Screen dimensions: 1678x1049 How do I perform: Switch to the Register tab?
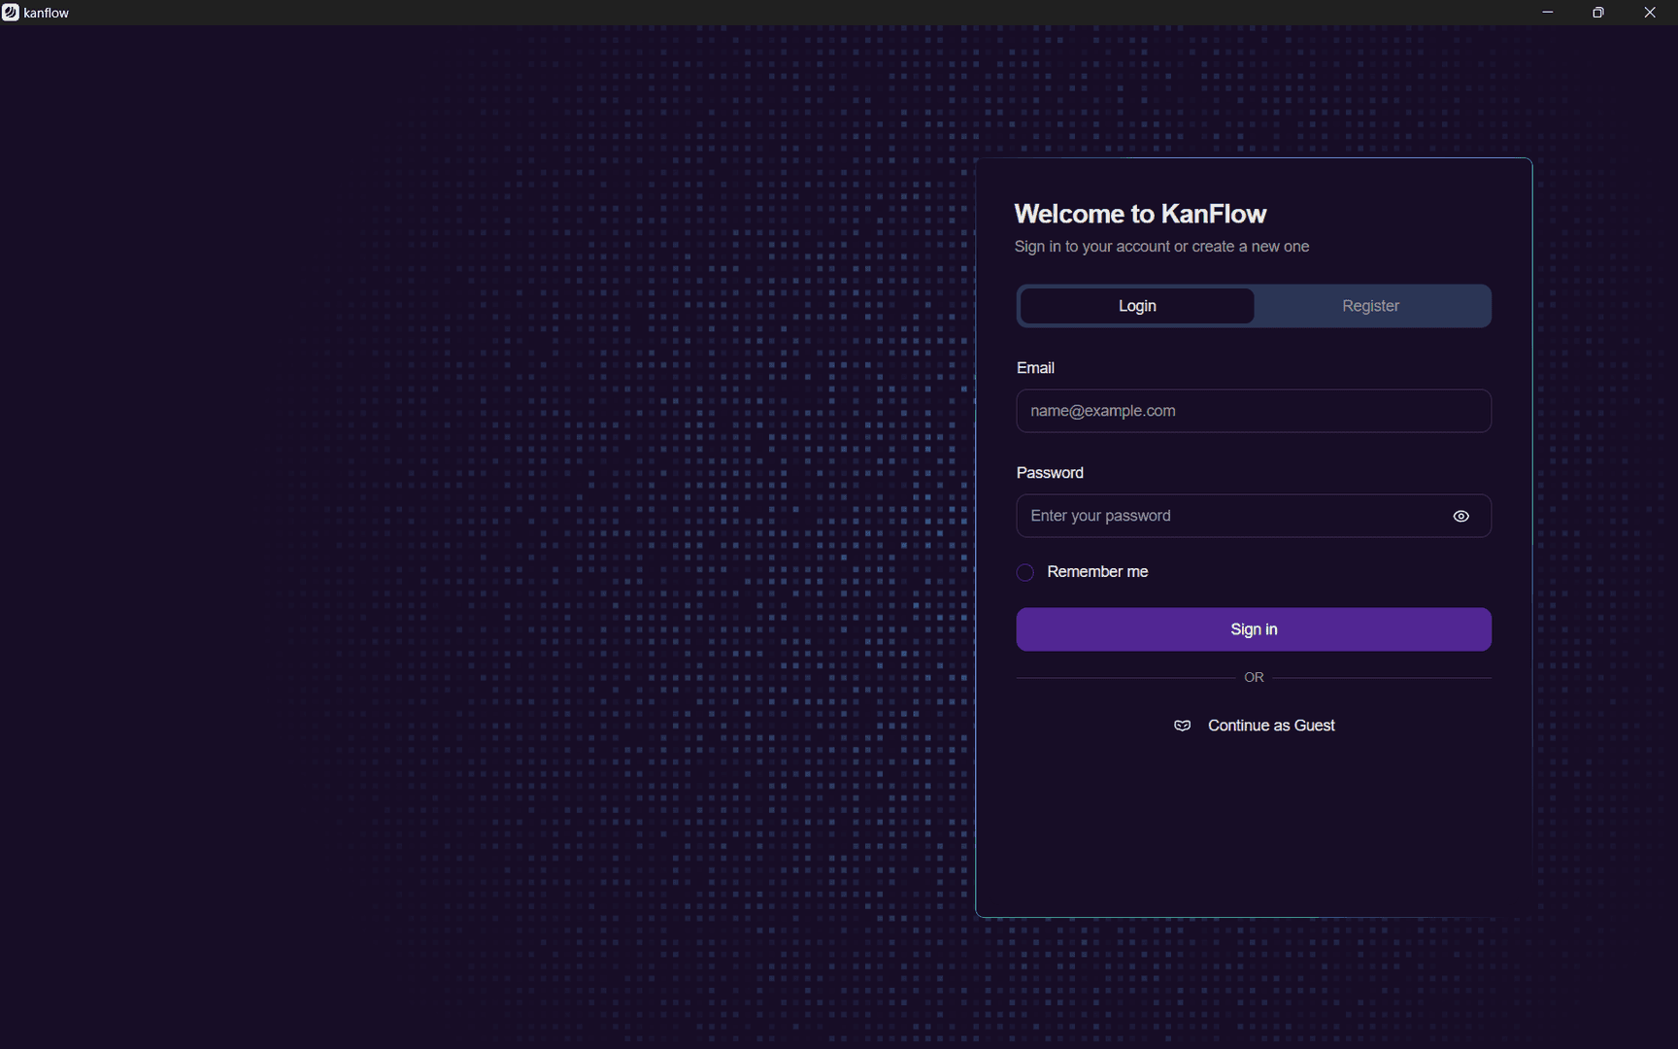1371,305
